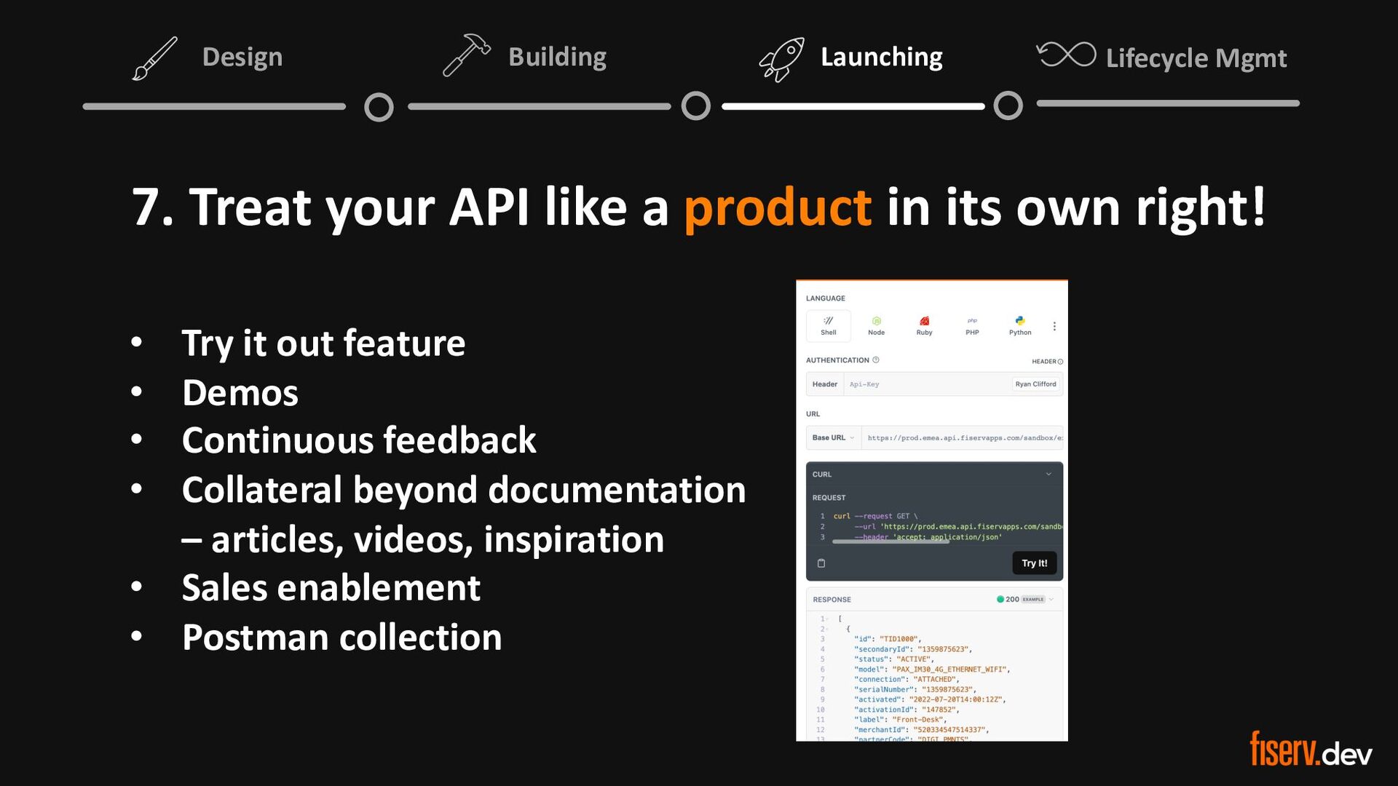
Task: Click the "status": "ACTIVE" response line
Action: (894, 659)
